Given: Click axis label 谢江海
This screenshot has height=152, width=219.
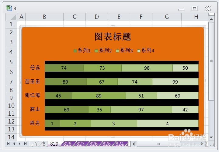Looking at the screenshot, I should (33, 95).
